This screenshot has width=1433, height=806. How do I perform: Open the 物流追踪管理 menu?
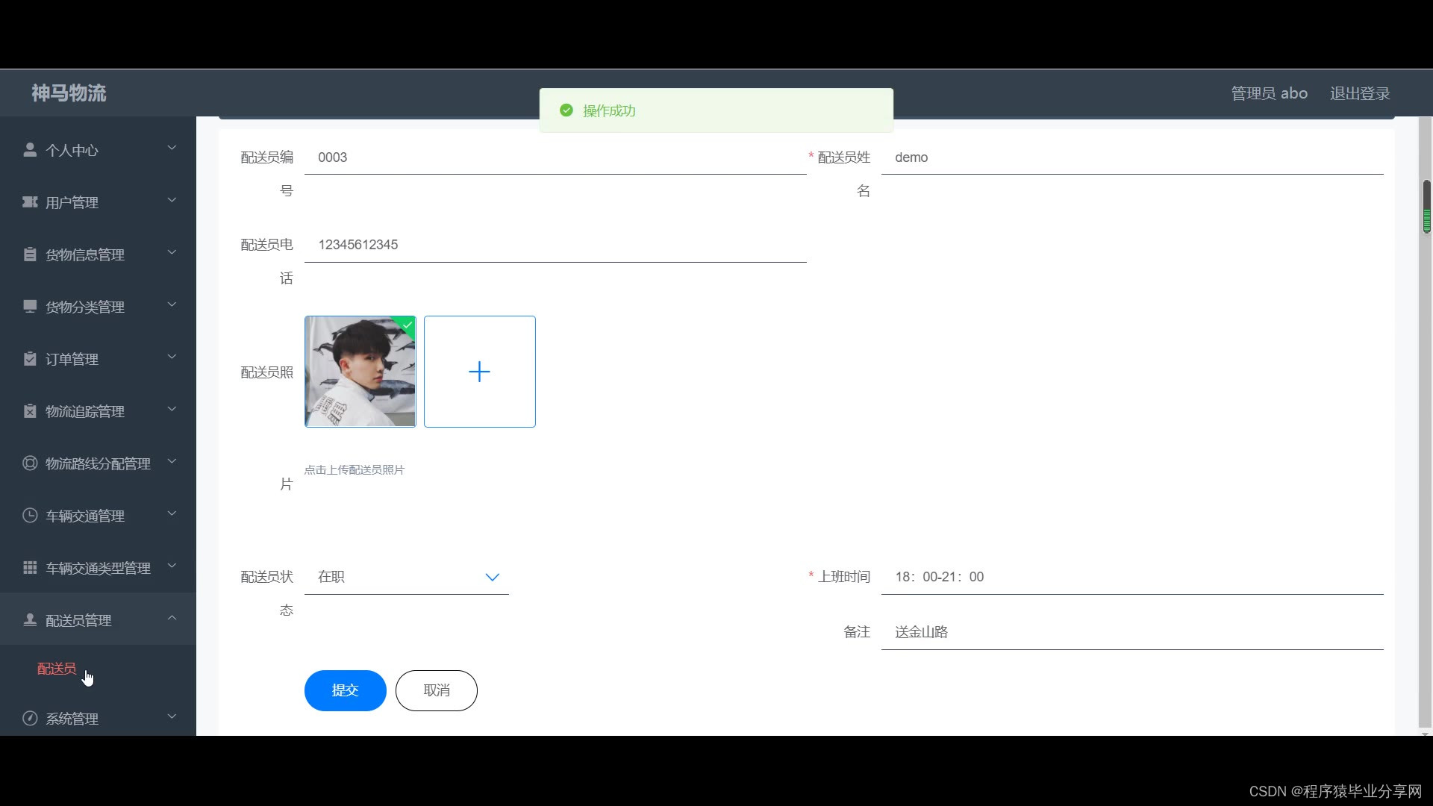pyautogui.click(x=84, y=411)
